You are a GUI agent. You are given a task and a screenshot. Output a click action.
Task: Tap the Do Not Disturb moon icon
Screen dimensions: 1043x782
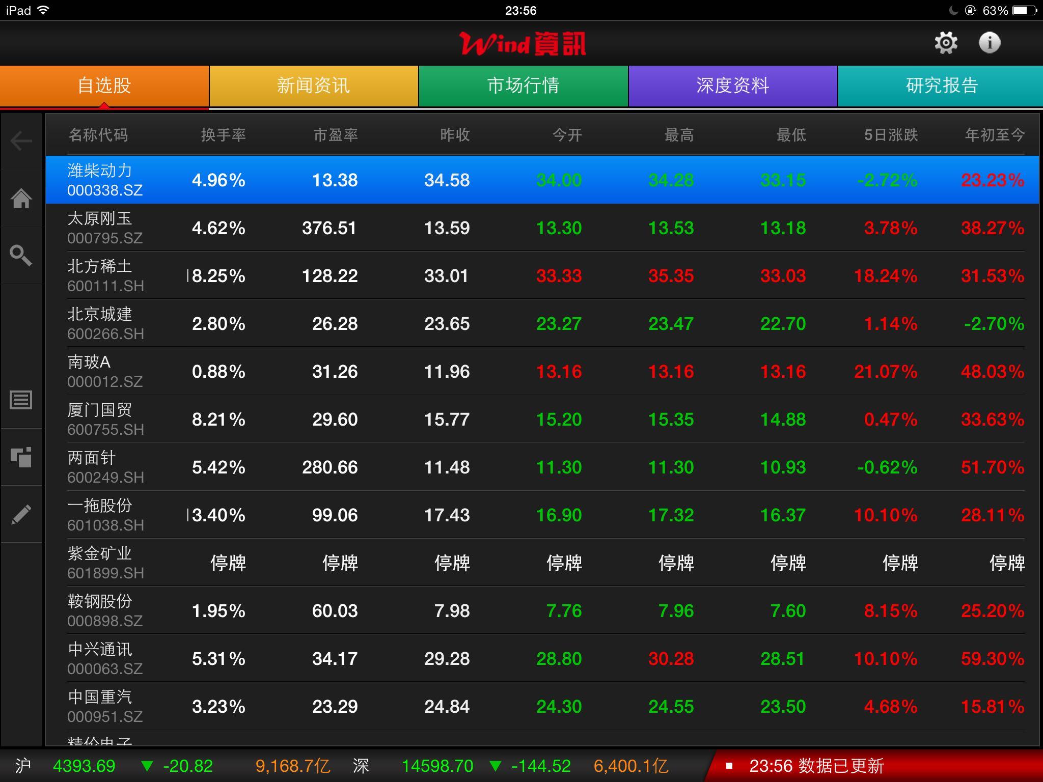tap(954, 10)
